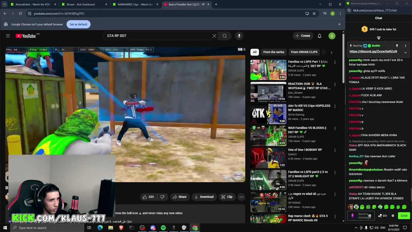Open options for Aim To Kill VS Crips
Viewport: 412px width, 232px height.
[x=335, y=106]
